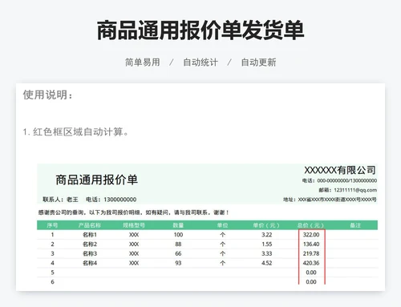Click the main title 商品通用报价单发货单

tap(200, 30)
